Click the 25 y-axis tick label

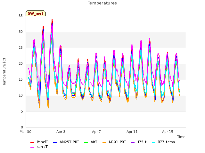point(20,48)
